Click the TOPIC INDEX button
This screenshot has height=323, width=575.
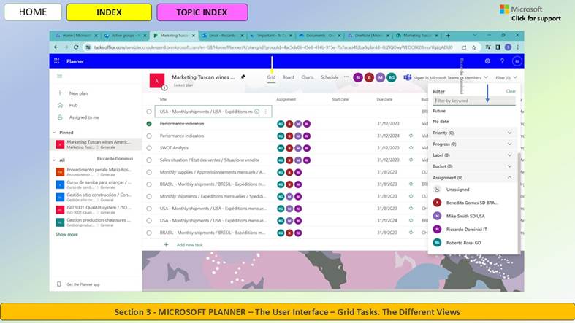(x=202, y=12)
